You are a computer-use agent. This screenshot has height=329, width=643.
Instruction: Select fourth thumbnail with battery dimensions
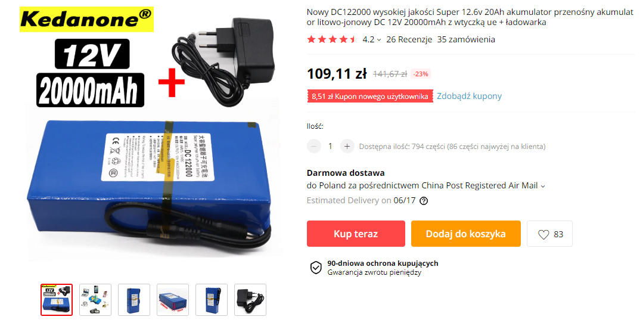pyautogui.click(x=173, y=300)
